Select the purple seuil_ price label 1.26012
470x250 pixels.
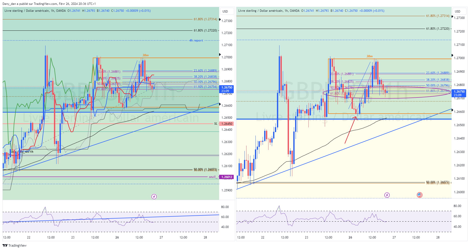coord(227,177)
